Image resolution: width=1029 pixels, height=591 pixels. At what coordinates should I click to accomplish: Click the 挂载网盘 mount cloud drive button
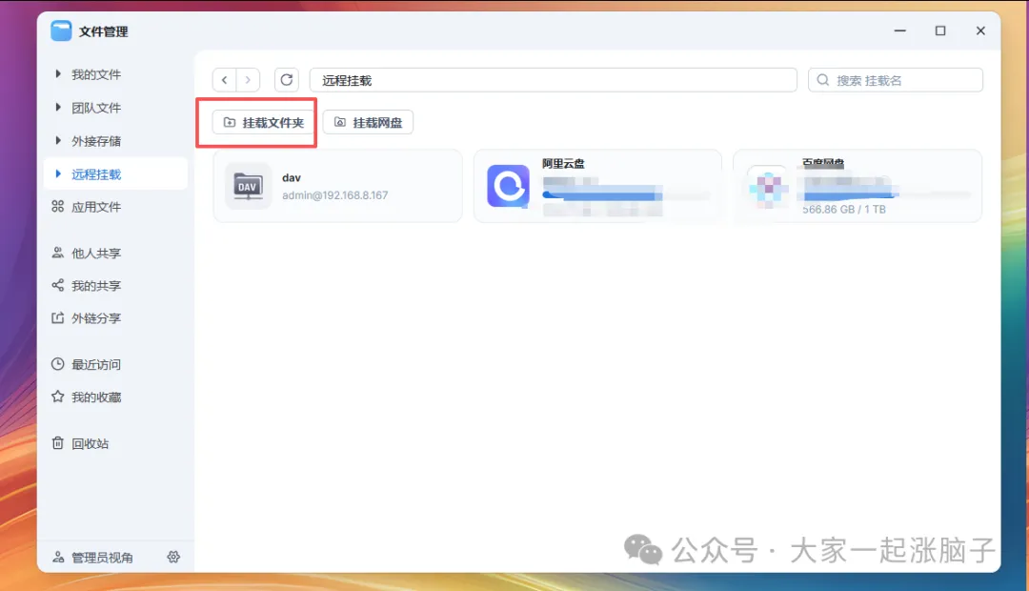[367, 122]
